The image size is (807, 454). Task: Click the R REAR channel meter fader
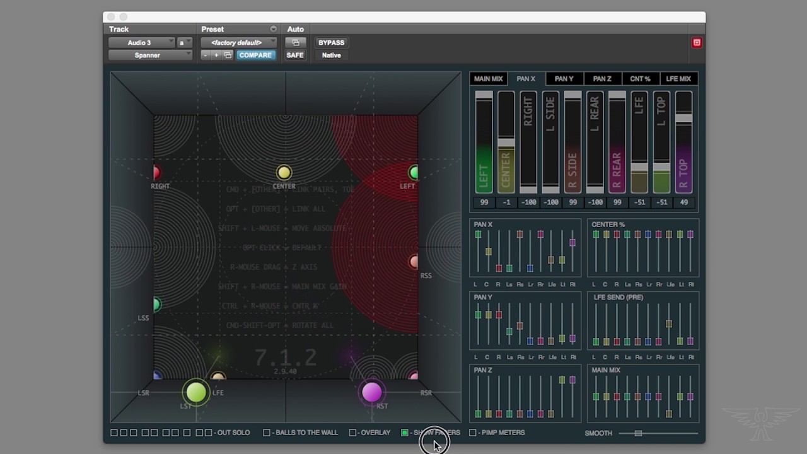pos(617,95)
